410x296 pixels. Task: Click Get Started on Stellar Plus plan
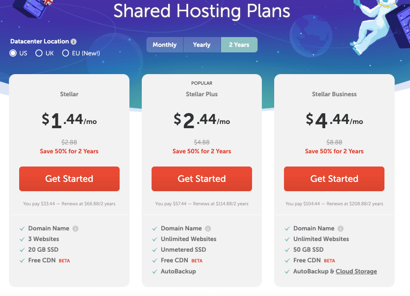click(x=201, y=179)
